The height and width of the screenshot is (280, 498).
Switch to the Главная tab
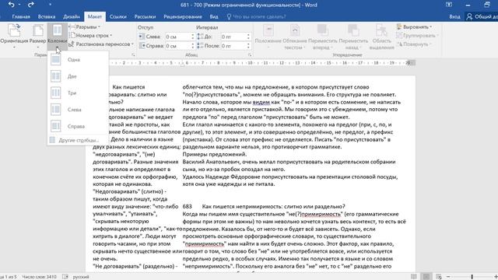(21, 16)
